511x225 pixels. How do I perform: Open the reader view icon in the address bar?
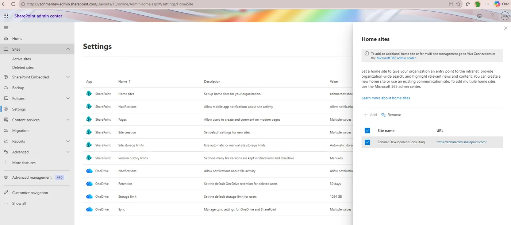point(451,4)
